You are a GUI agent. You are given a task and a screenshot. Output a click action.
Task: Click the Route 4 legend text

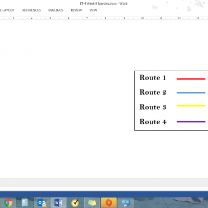[153, 122]
